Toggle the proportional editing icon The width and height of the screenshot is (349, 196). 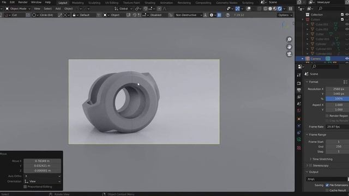tap(159, 9)
